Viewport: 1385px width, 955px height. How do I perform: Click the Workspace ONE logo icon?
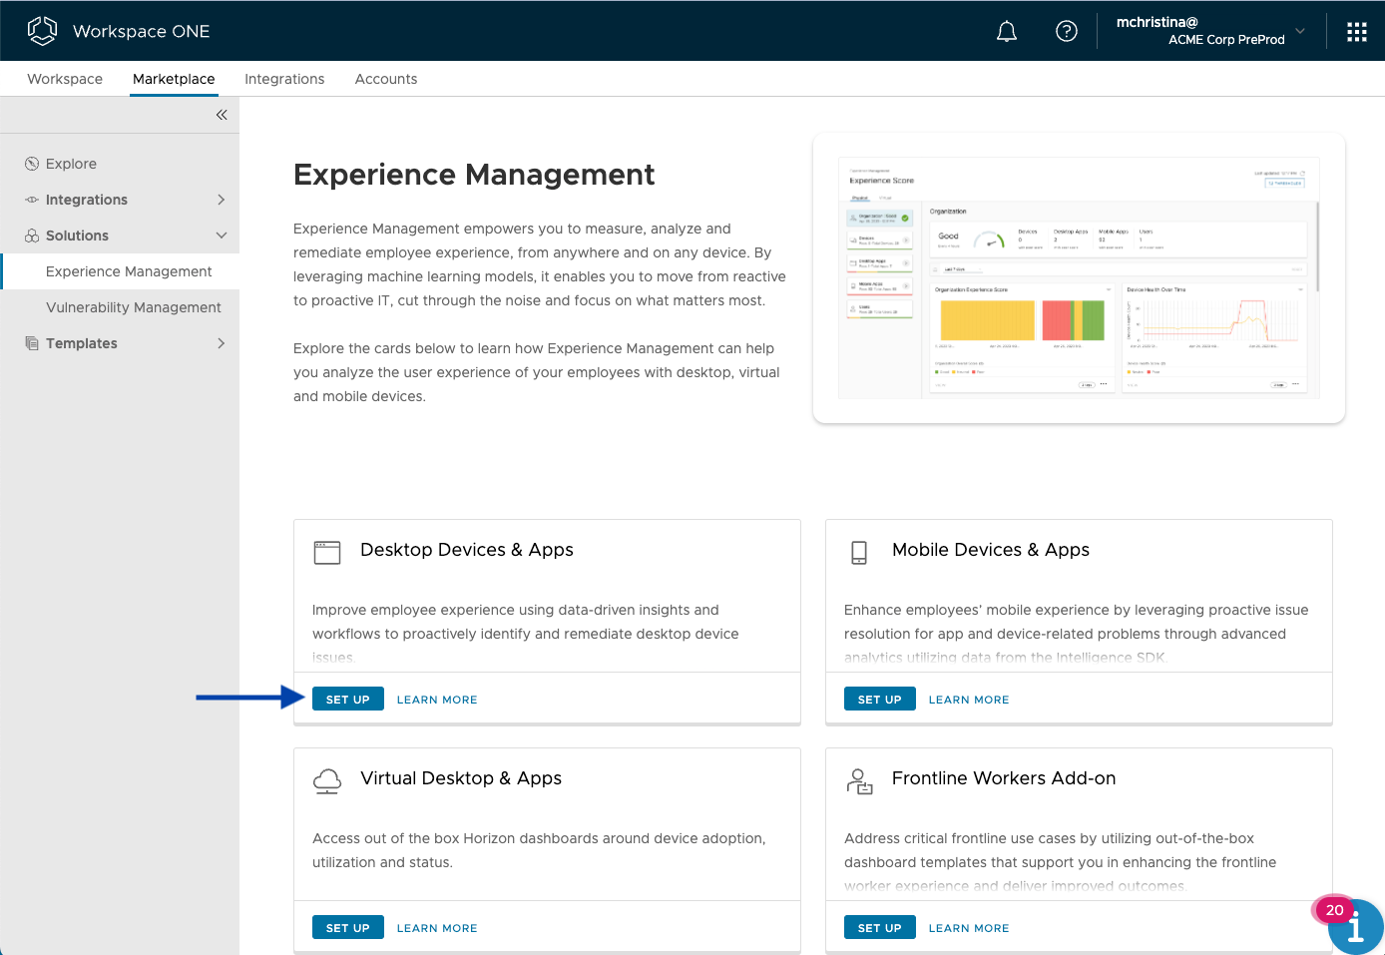42,31
